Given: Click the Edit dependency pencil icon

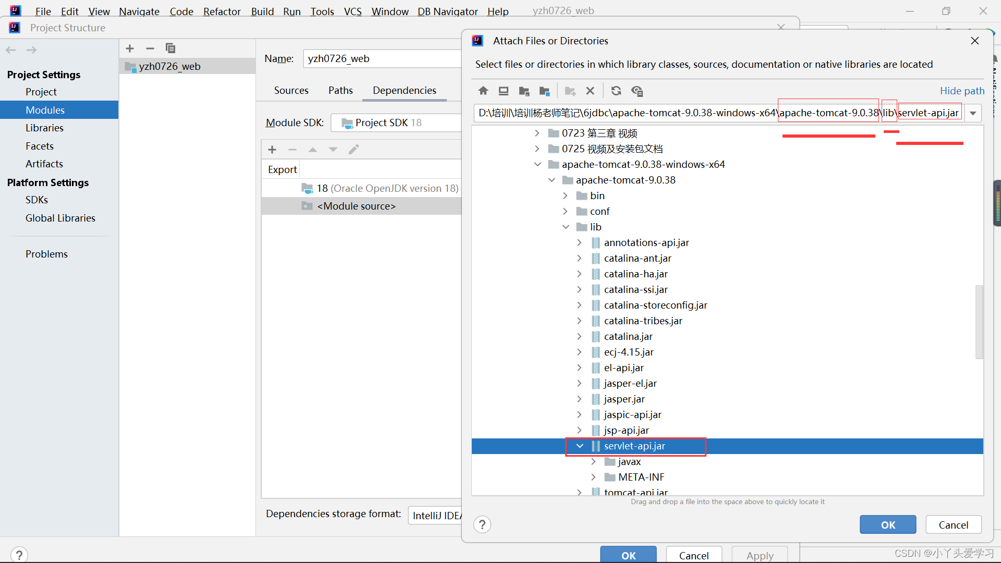Looking at the screenshot, I should [353, 150].
